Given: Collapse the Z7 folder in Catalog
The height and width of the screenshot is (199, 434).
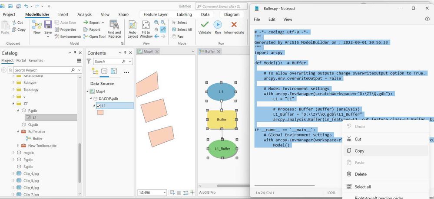Looking at the screenshot, I should pos(13,103).
